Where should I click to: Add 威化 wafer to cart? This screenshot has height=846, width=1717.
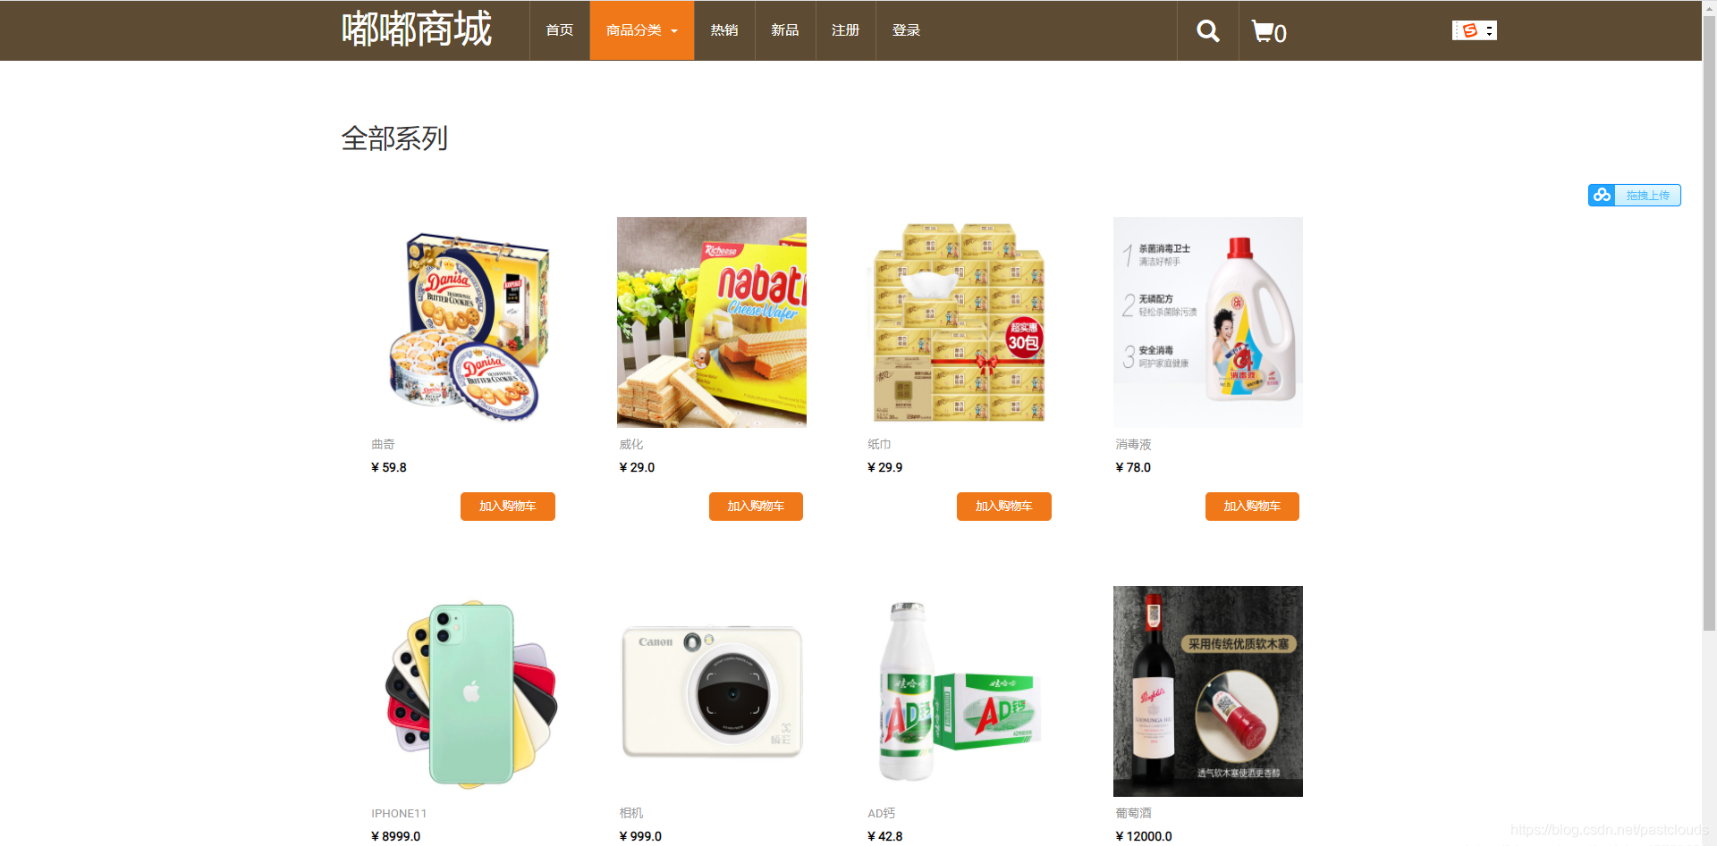click(x=756, y=507)
